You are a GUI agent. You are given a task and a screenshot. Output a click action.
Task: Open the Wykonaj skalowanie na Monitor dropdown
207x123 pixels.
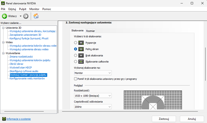point(93,73)
